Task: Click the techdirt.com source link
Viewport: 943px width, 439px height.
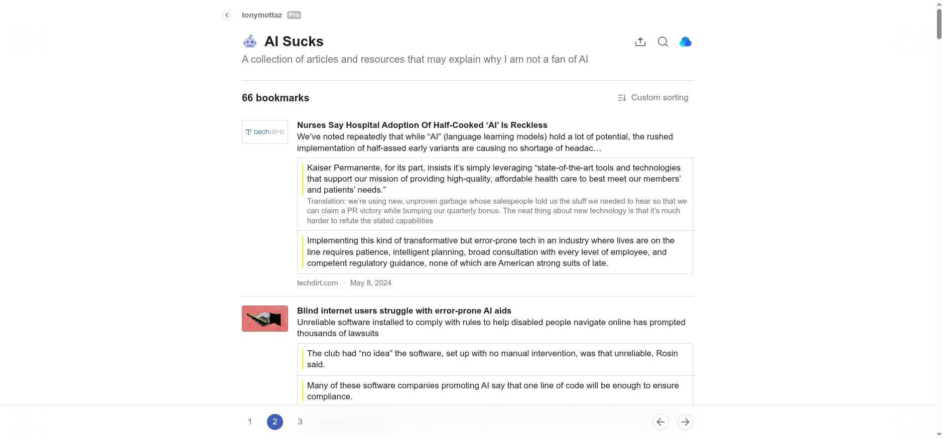Action: (x=317, y=283)
